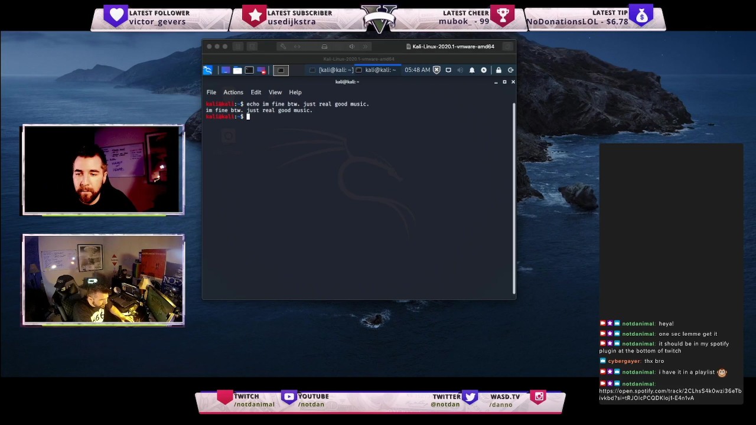Open the terminal View menu
Screen dimensions: 756x425
pos(275,92)
